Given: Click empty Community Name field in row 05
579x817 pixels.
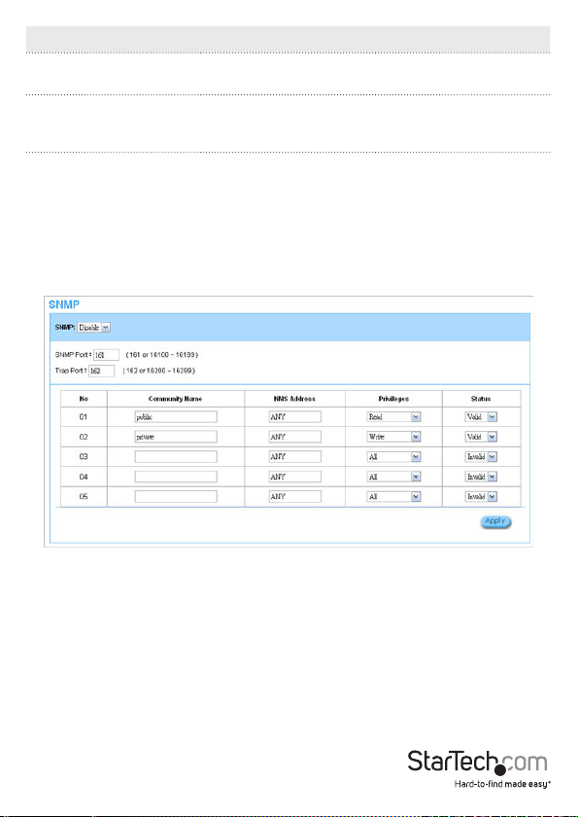Looking at the screenshot, I should (176, 497).
